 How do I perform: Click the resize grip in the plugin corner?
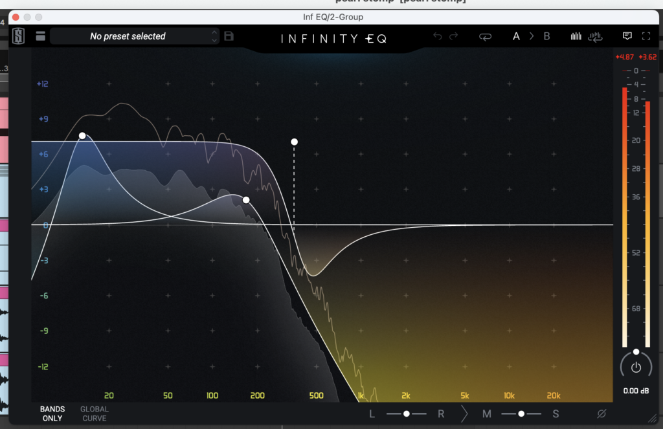click(x=653, y=419)
